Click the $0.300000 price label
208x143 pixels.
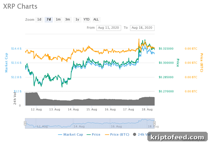[x=166, y=63]
